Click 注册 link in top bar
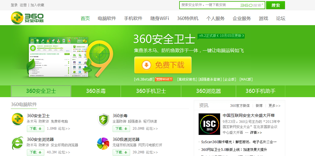Screen dimensions: 315x156 click(23, 5)
